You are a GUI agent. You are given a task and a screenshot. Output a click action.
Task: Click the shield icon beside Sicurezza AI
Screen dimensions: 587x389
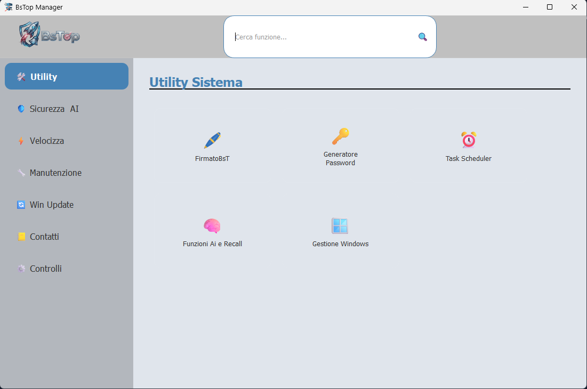pyautogui.click(x=21, y=108)
